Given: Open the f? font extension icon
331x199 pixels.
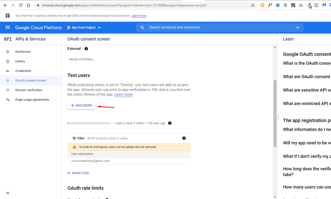Looking at the screenshot, I should 270,5.
